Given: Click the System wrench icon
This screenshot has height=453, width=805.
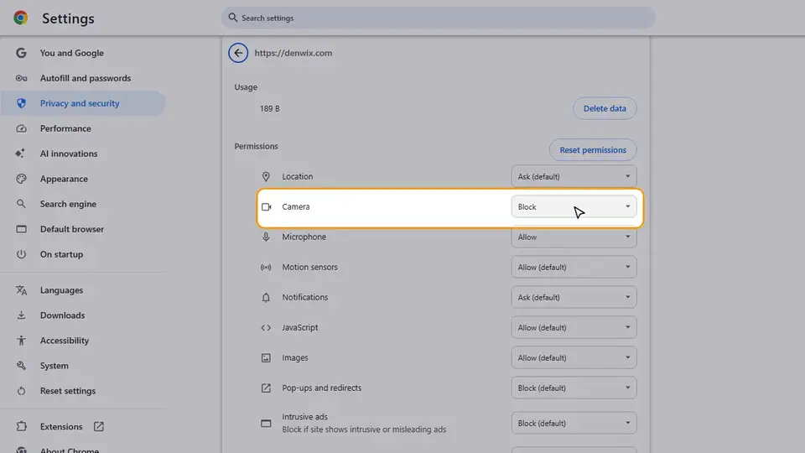Looking at the screenshot, I should point(21,366).
